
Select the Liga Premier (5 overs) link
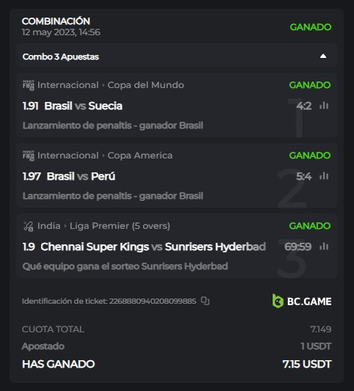tap(119, 226)
